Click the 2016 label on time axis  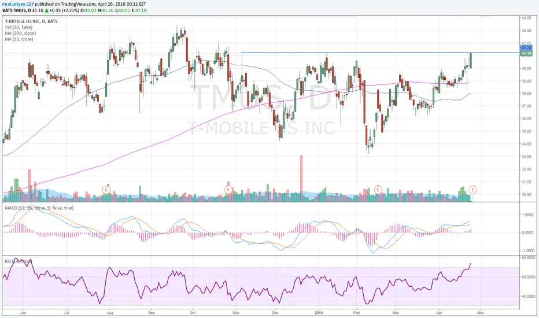(x=319, y=313)
